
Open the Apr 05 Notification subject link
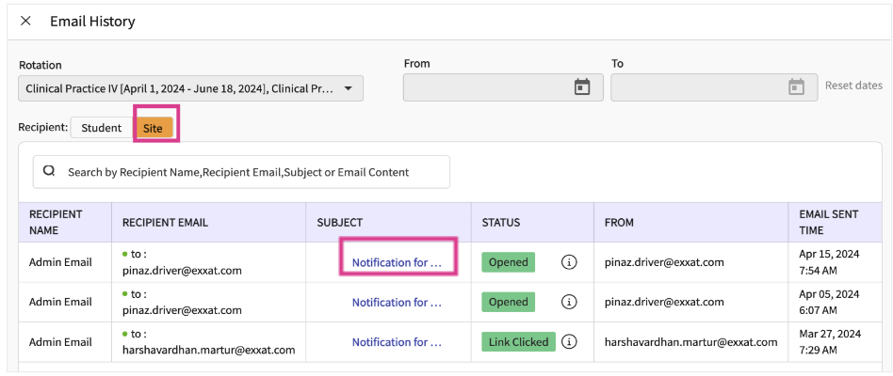pyautogui.click(x=397, y=302)
